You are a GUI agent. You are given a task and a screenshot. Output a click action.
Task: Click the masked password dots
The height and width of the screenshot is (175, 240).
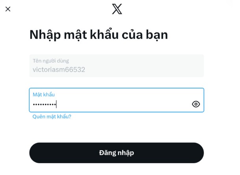[44, 105]
